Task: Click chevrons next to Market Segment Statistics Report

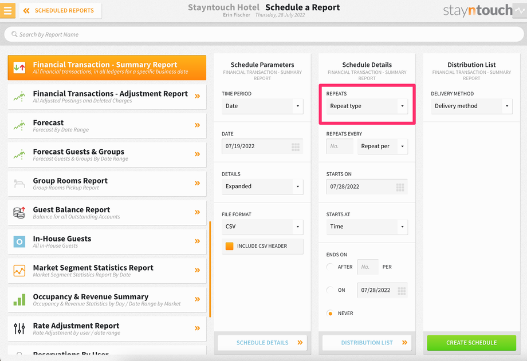Action: (197, 271)
